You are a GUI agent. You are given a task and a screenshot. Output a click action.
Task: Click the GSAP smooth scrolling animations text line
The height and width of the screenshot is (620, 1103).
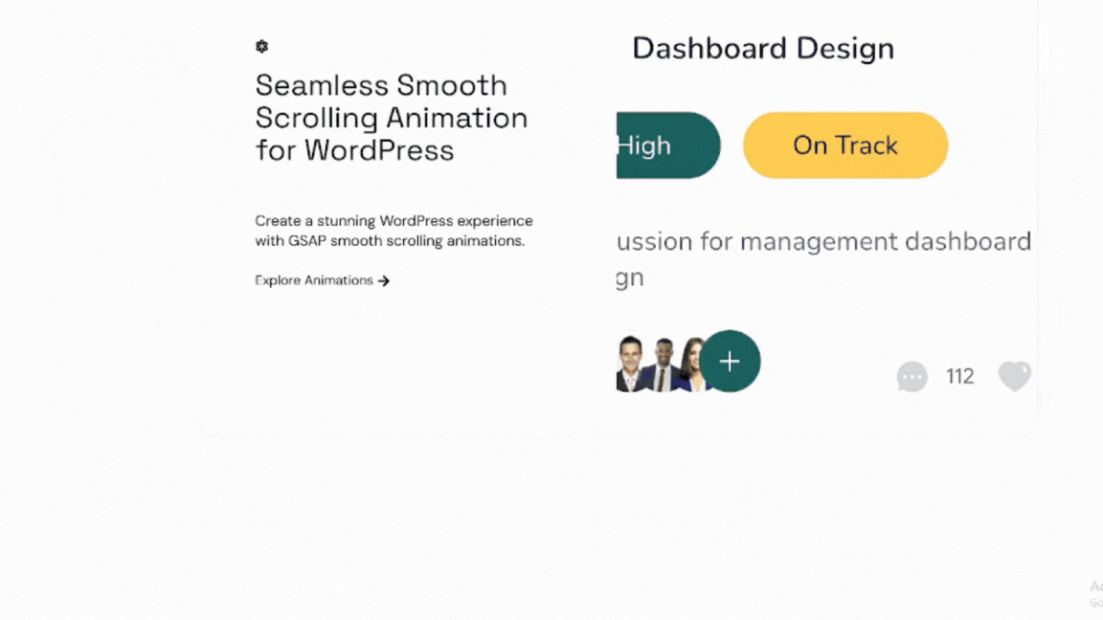click(390, 241)
